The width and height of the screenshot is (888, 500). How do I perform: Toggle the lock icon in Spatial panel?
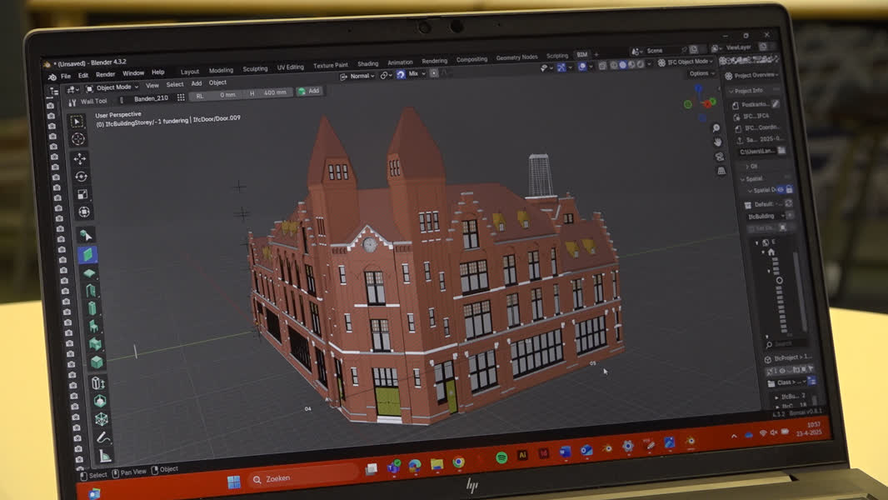[789, 189]
